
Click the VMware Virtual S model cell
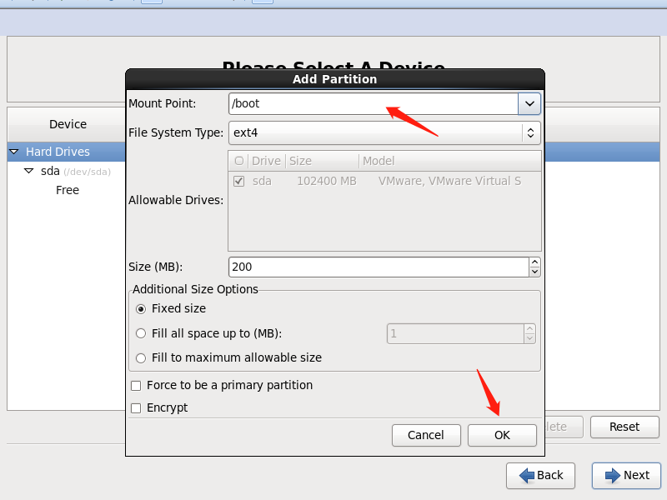449,182
